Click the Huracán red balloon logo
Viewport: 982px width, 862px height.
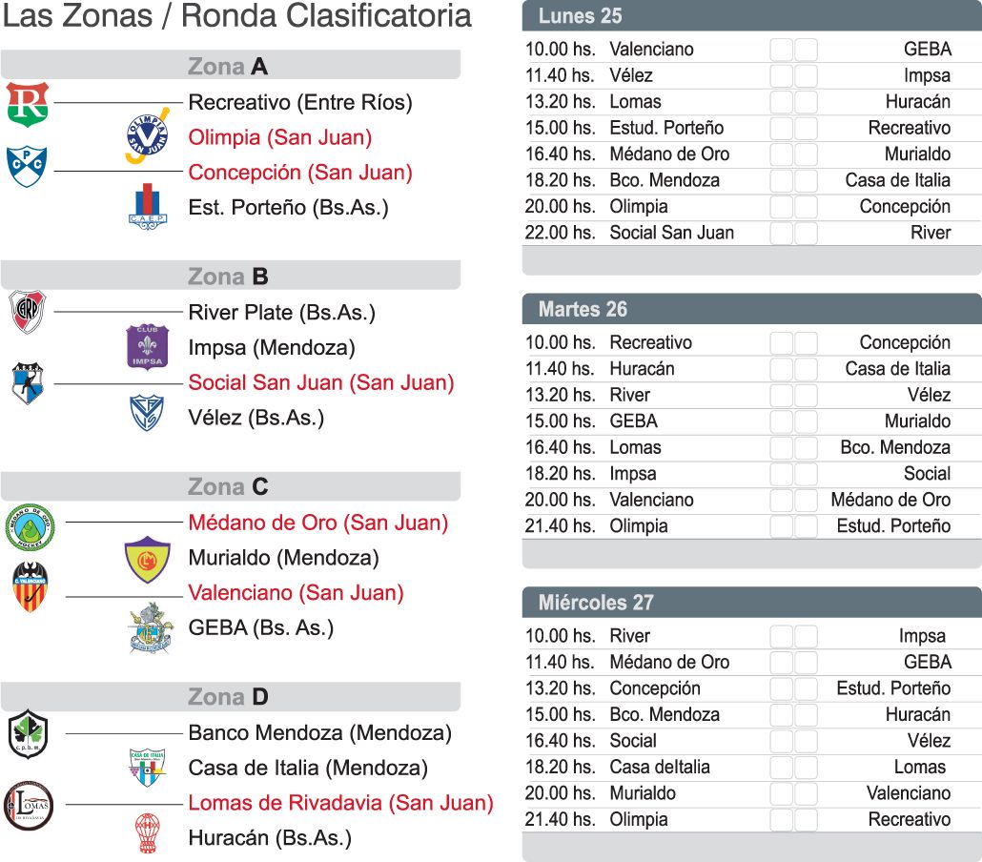pyautogui.click(x=148, y=833)
